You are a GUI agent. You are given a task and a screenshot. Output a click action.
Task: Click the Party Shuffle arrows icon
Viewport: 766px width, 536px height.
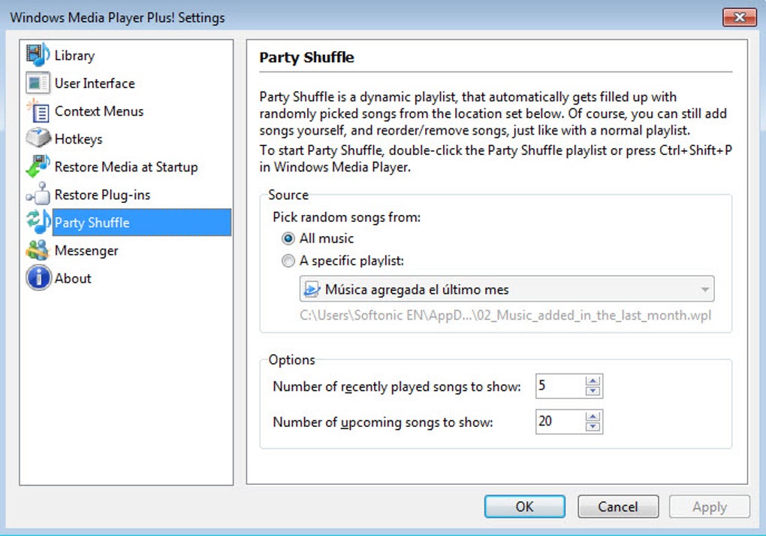(38, 222)
